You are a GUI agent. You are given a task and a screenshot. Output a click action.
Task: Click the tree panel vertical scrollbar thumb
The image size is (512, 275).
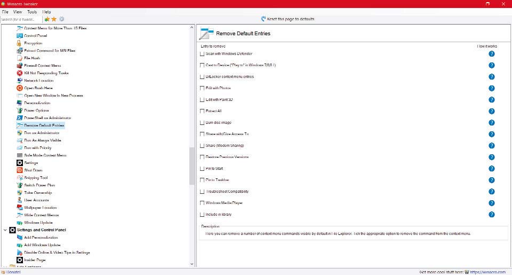coord(191,166)
